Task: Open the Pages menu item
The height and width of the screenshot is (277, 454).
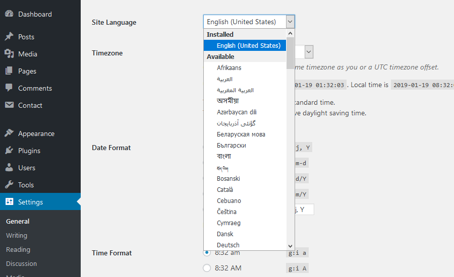Action: [x=27, y=71]
